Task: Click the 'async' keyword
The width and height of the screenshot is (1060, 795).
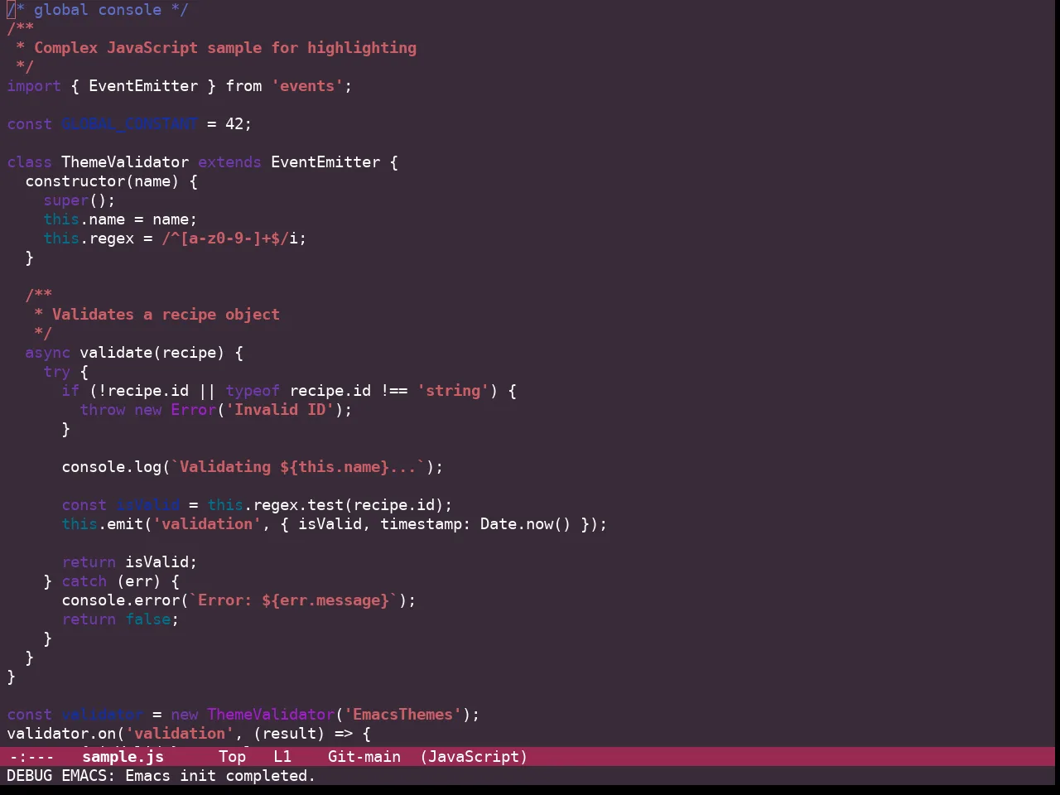Action: tap(47, 353)
